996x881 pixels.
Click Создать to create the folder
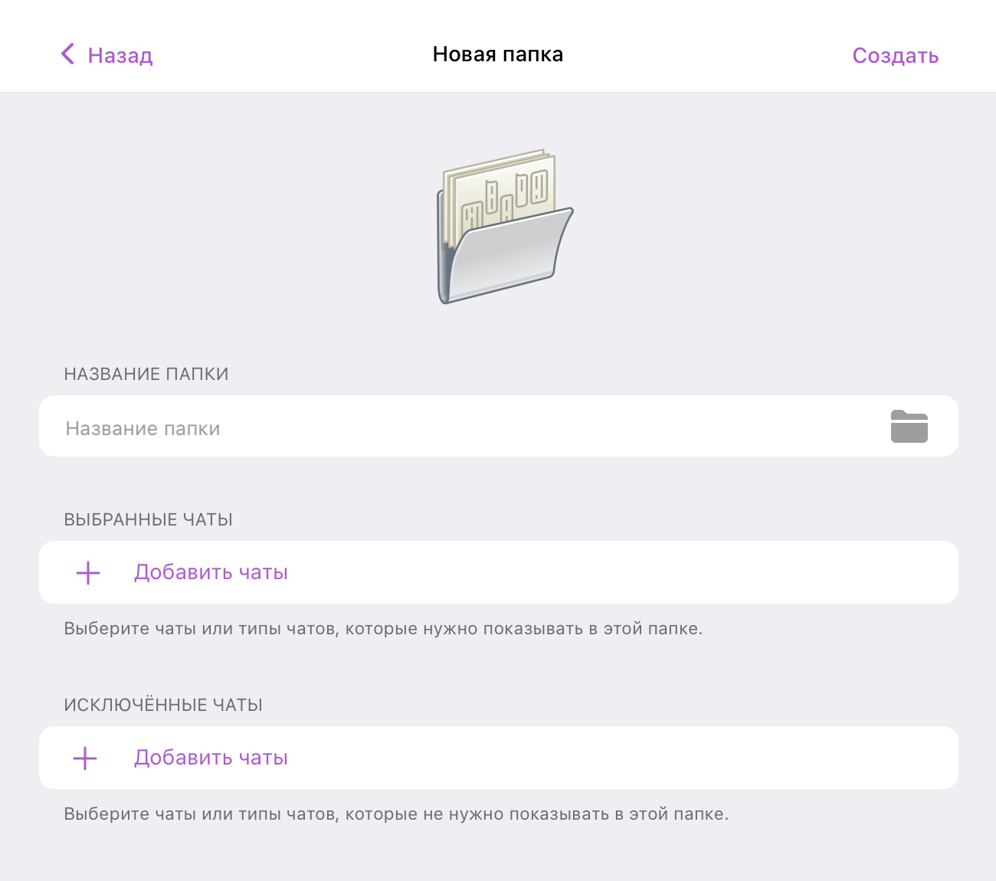895,55
